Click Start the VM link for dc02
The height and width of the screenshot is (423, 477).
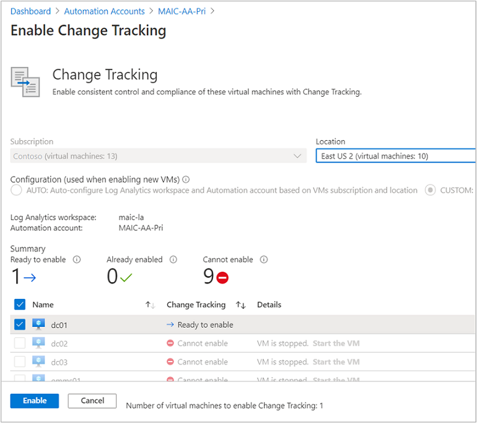click(x=336, y=343)
